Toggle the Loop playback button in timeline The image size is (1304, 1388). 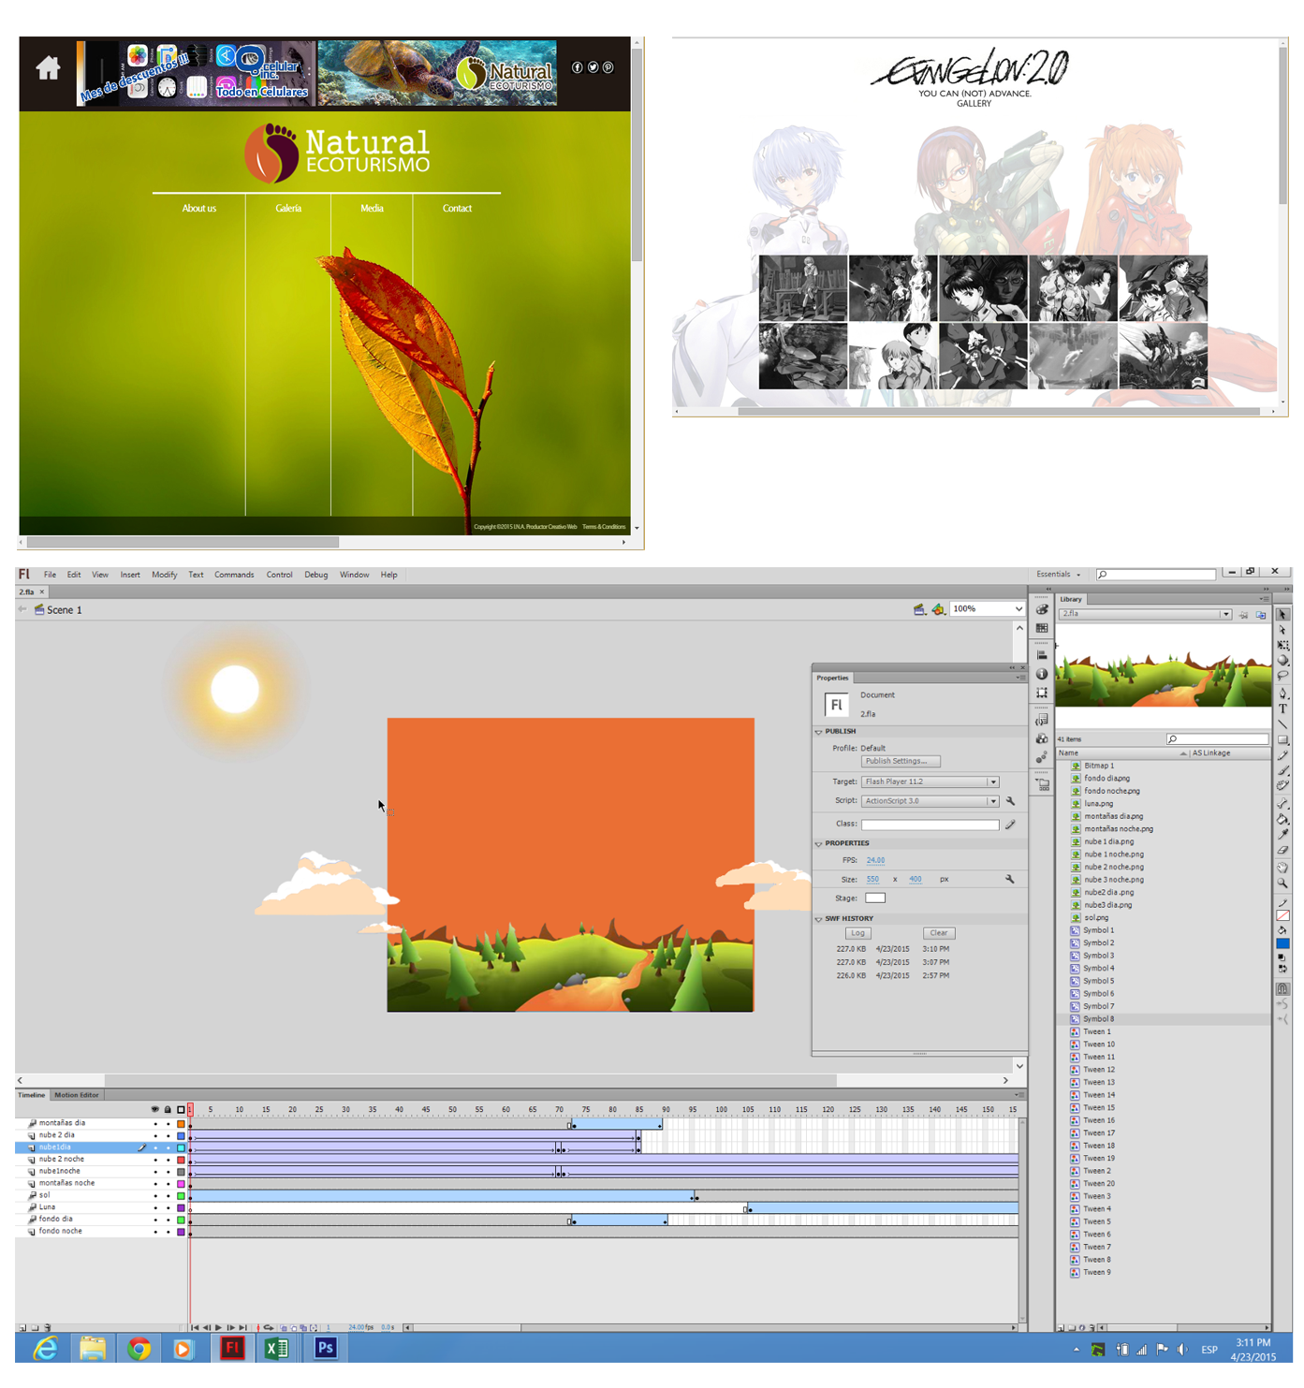pyautogui.click(x=269, y=1327)
